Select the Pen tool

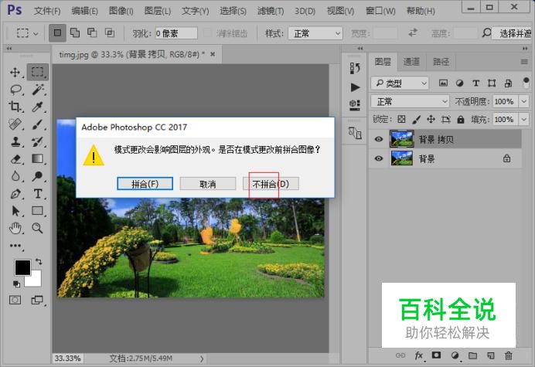[x=15, y=194]
